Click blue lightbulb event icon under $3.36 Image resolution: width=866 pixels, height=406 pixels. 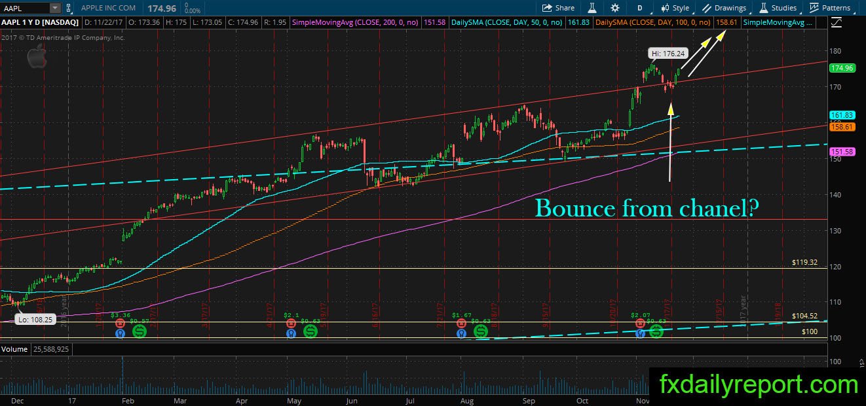119,333
